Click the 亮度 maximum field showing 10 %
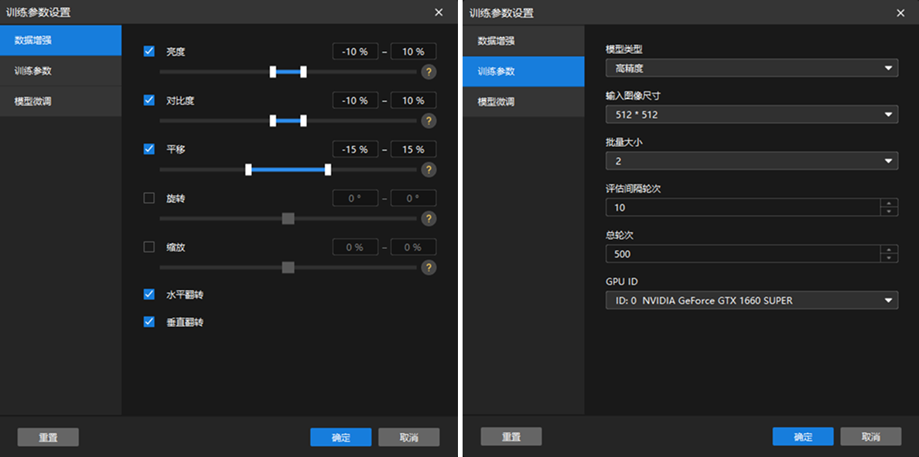 [413, 52]
